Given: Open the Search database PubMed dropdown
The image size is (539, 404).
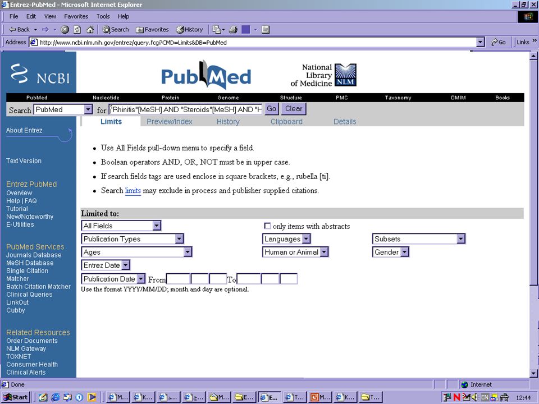Looking at the screenshot, I should point(63,109).
